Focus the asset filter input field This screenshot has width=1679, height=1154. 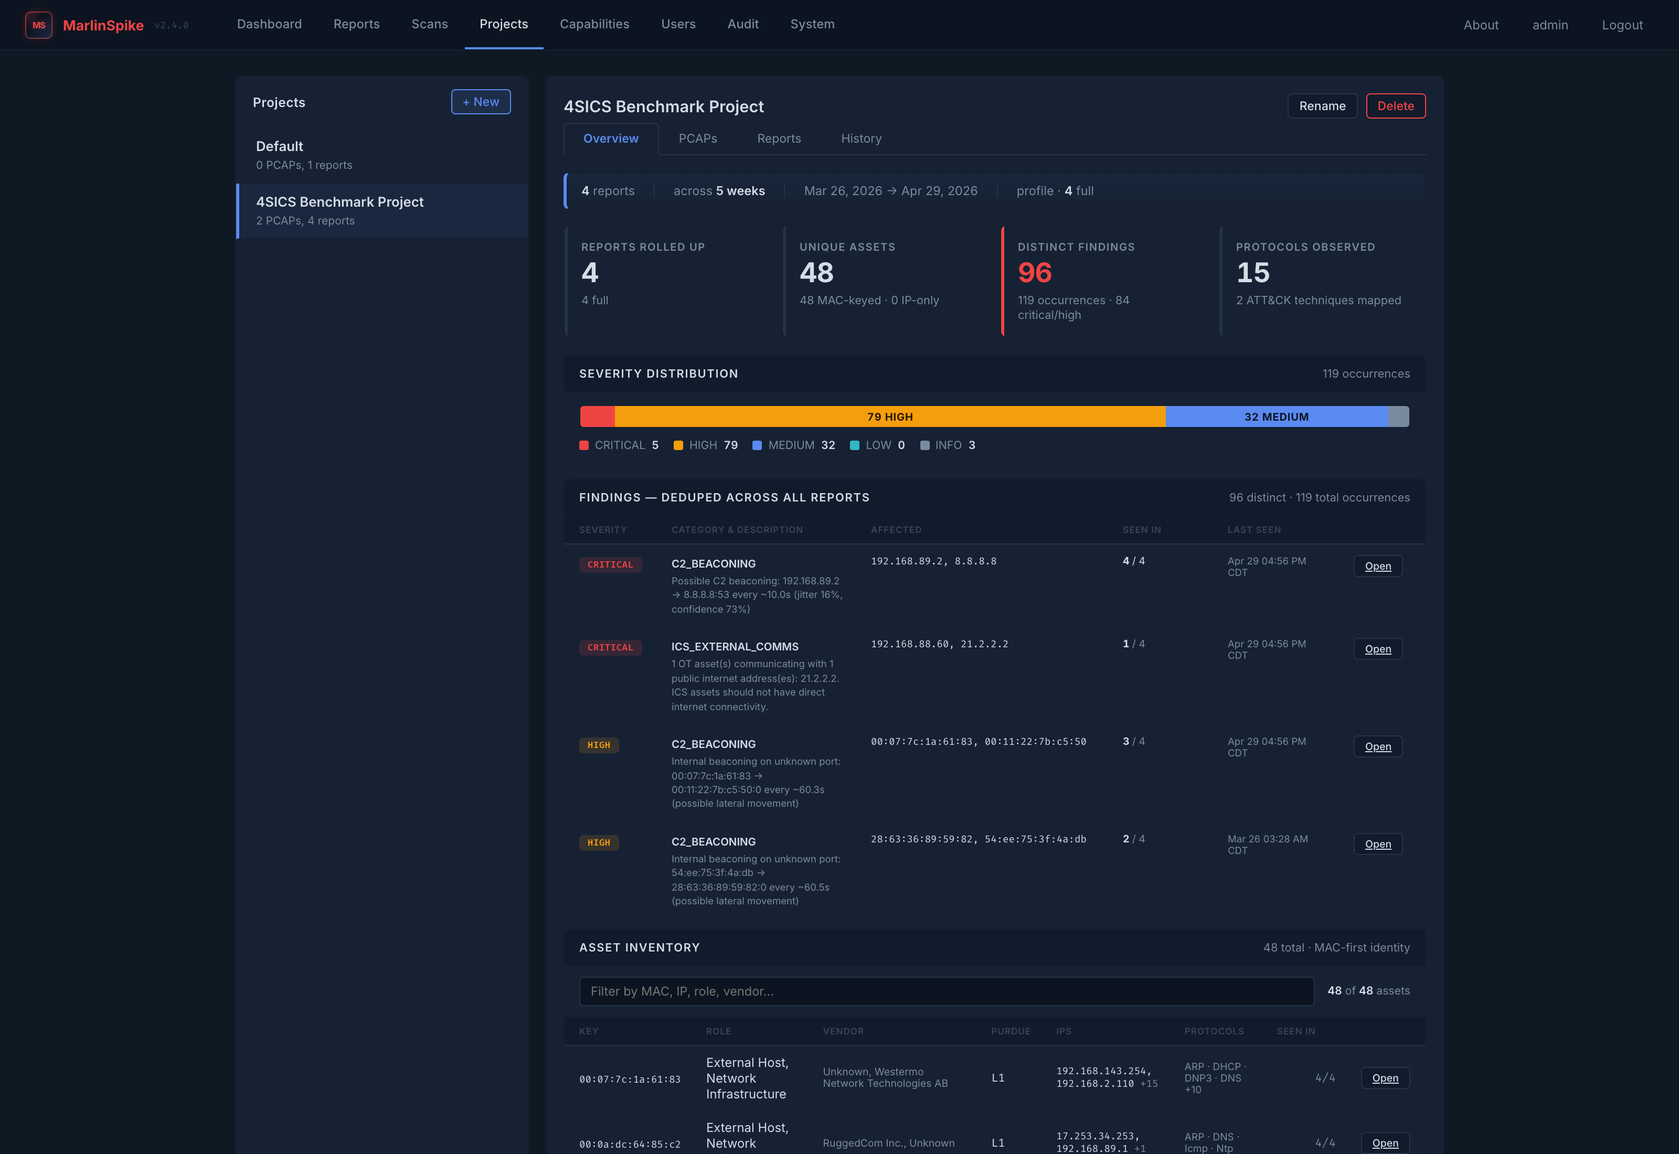click(x=947, y=991)
